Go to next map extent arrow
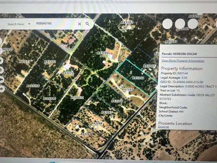 click(x=1, y=88)
